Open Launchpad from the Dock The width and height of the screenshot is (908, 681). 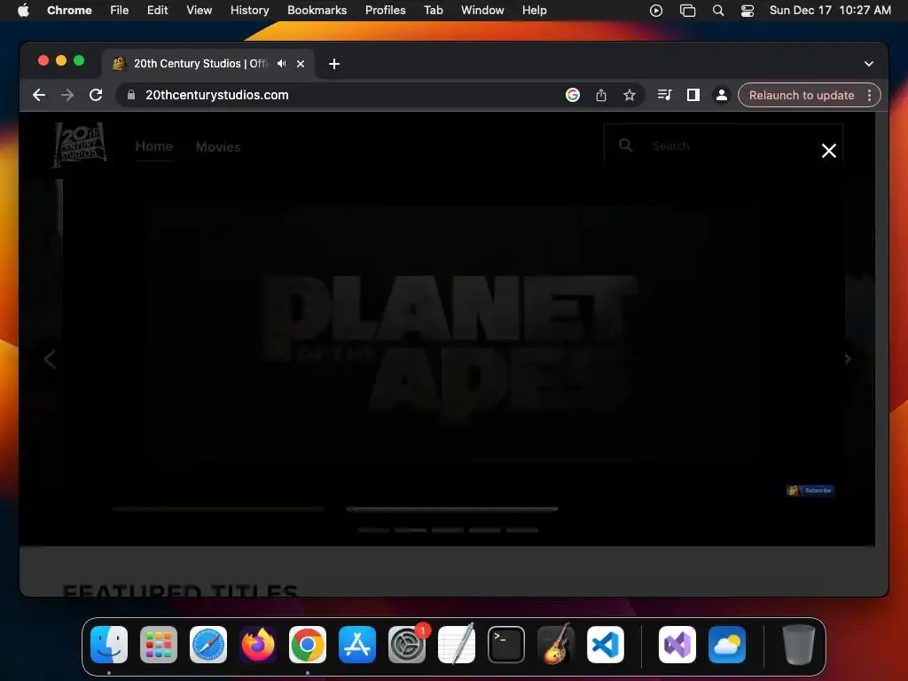[159, 645]
